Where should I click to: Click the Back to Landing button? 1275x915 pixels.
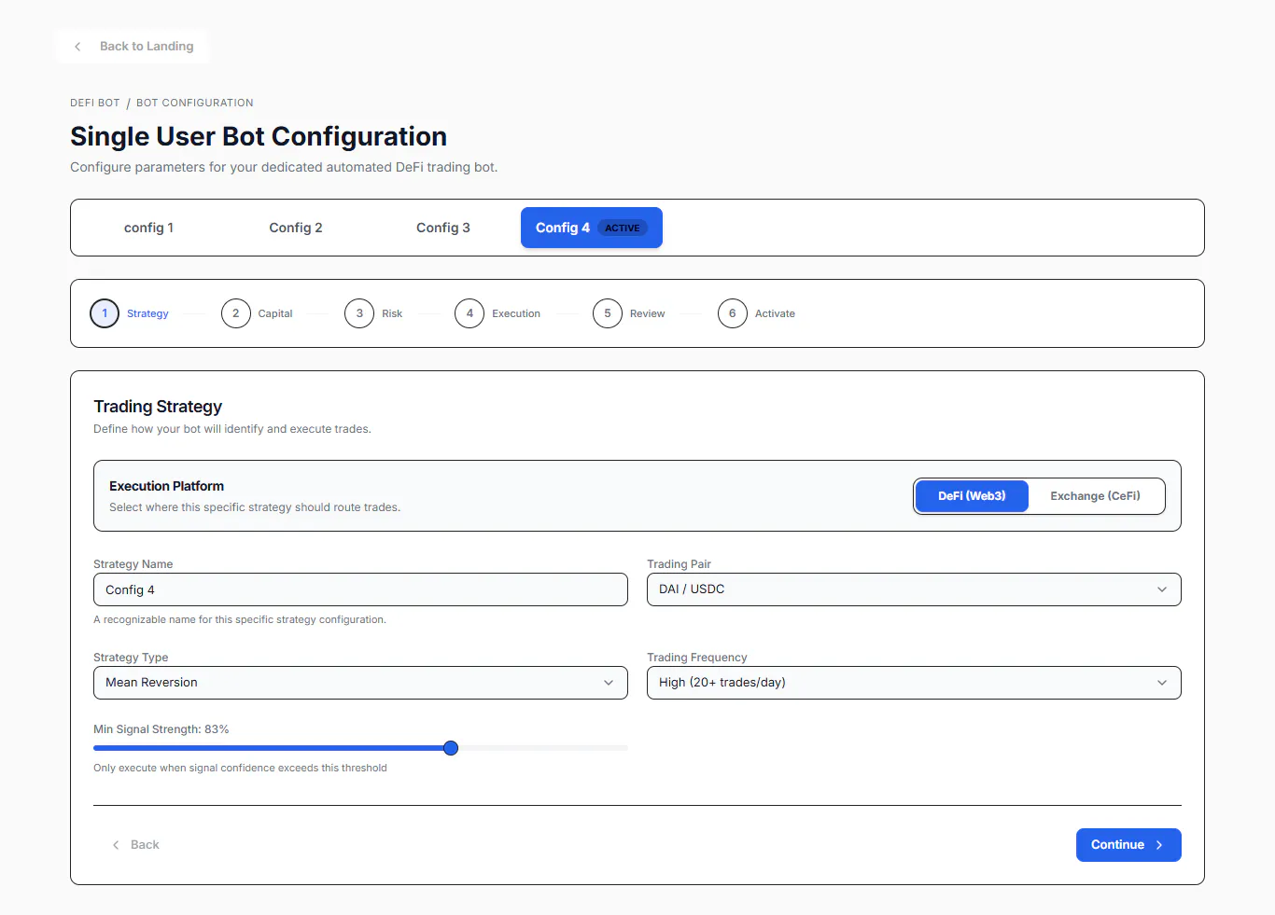(133, 47)
